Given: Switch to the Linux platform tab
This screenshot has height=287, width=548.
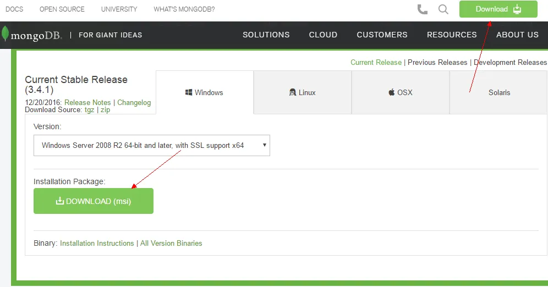Looking at the screenshot, I should 302,92.
